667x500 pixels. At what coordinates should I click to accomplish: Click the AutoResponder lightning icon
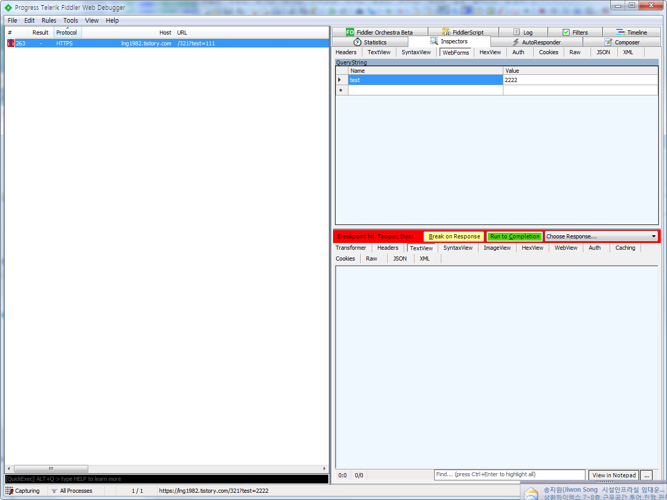tap(516, 42)
